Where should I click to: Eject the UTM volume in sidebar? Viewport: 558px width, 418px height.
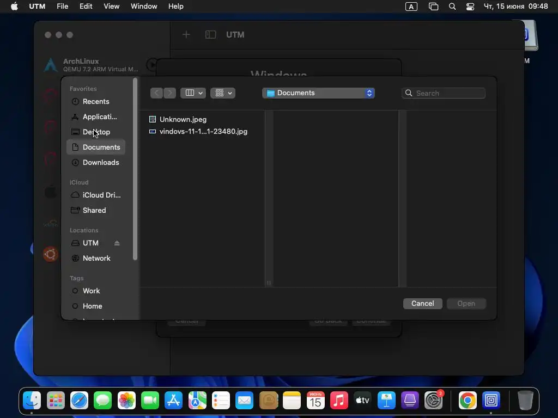(x=117, y=243)
